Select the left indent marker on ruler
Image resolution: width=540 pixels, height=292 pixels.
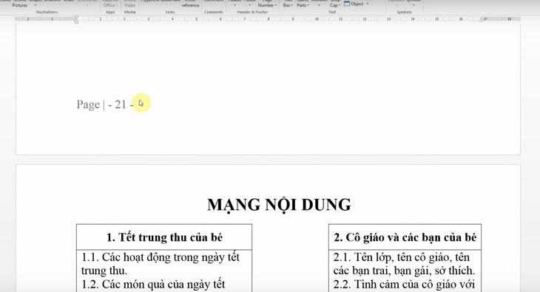click(76, 20)
